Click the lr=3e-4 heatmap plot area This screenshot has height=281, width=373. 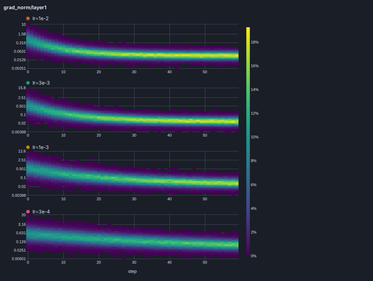click(x=133, y=237)
